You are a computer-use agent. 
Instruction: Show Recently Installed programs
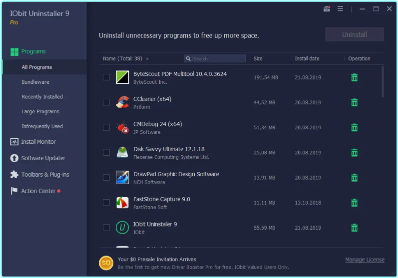(x=42, y=97)
